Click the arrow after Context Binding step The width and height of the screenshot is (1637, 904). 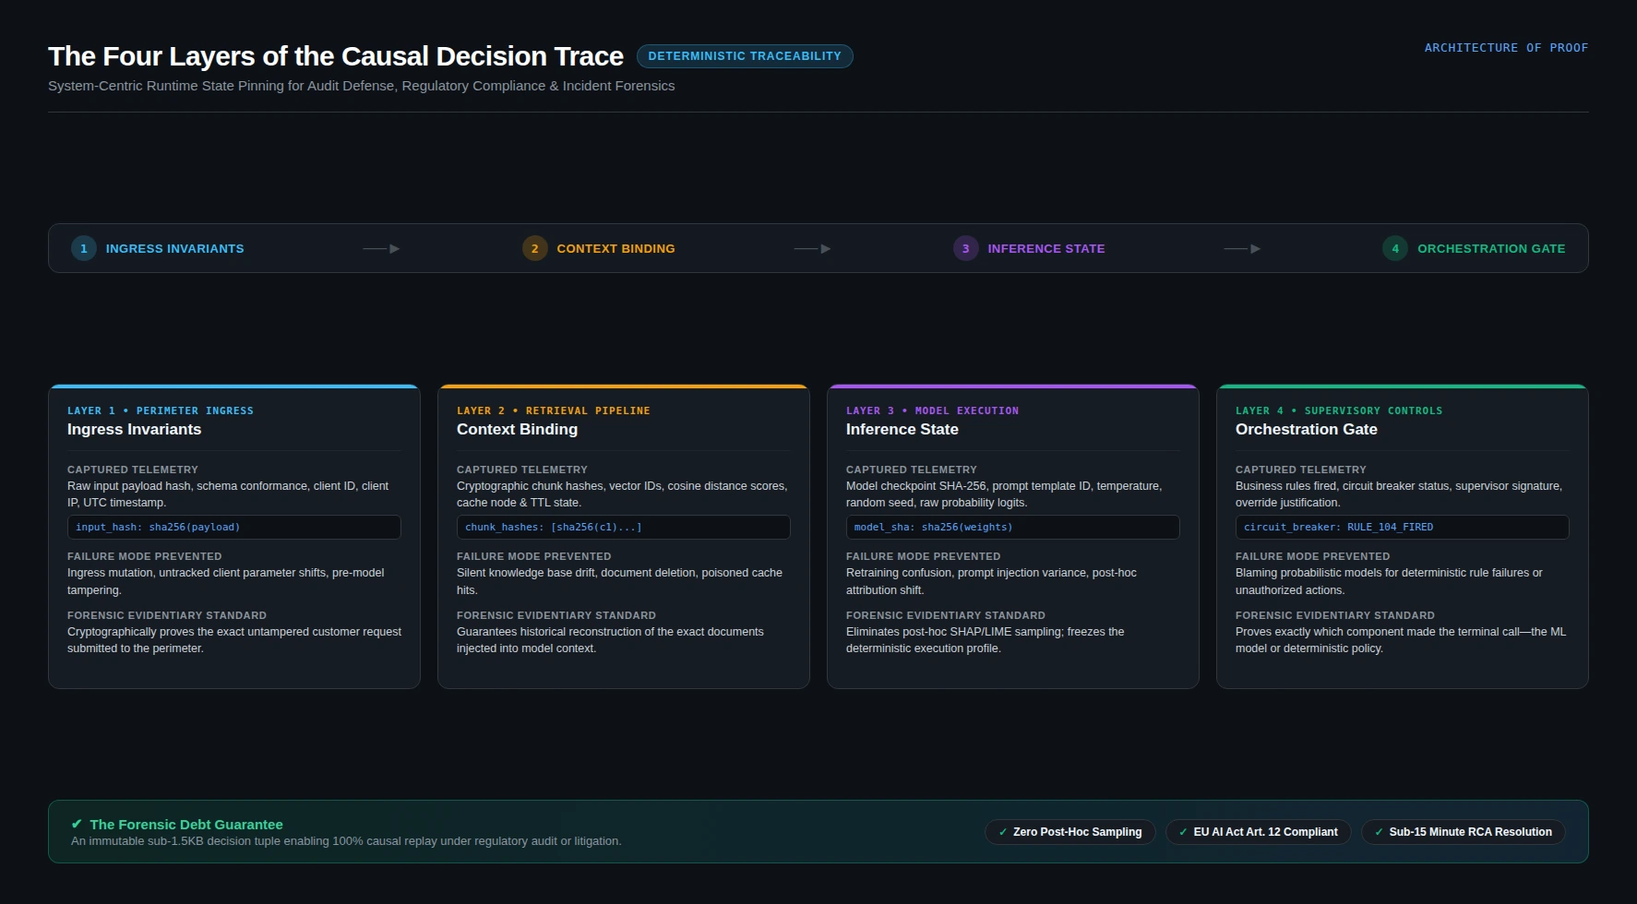pos(812,248)
